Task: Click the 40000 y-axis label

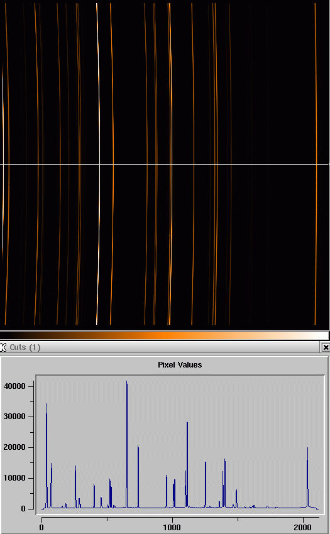Action: [x=14, y=386]
